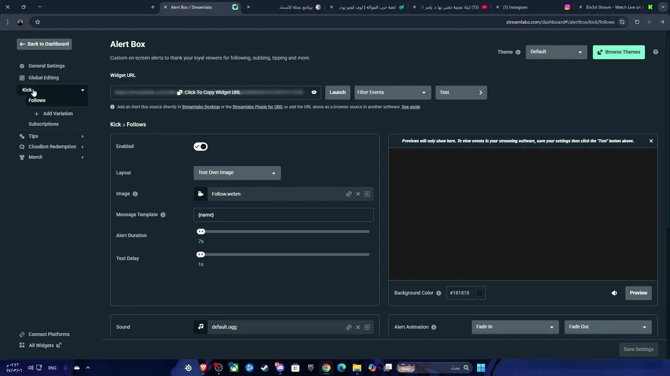This screenshot has height=376, width=670.
Task: Click the Background Color info icon
Action: coord(439,293)
